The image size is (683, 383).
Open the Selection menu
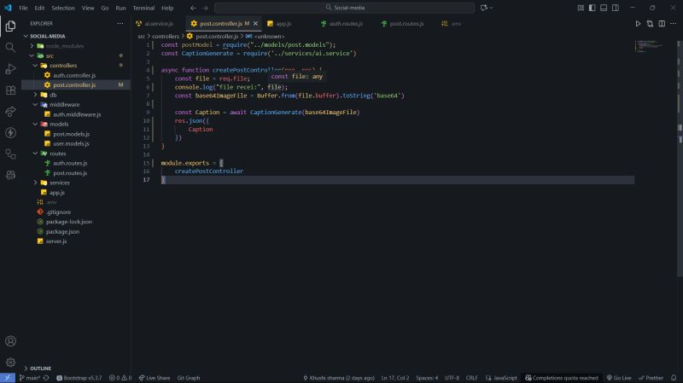pyautogui.click(x=63, y=8)
